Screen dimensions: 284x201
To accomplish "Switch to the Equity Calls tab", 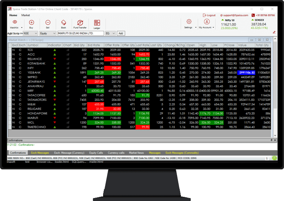I will point(96,153).
